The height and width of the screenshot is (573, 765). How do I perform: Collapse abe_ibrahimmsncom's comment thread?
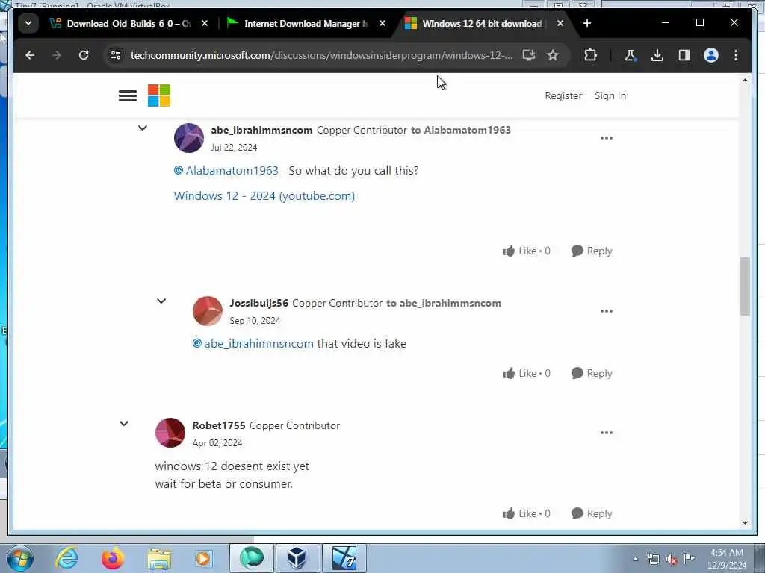pos(143,128)
